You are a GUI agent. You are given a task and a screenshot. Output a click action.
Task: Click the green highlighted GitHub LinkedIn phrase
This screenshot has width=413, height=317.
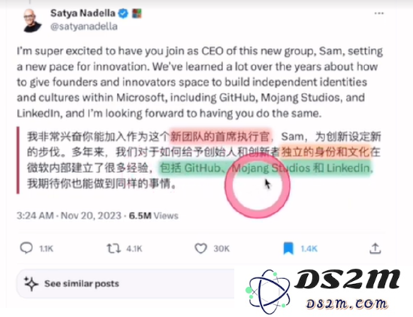(x=265, y=168)
